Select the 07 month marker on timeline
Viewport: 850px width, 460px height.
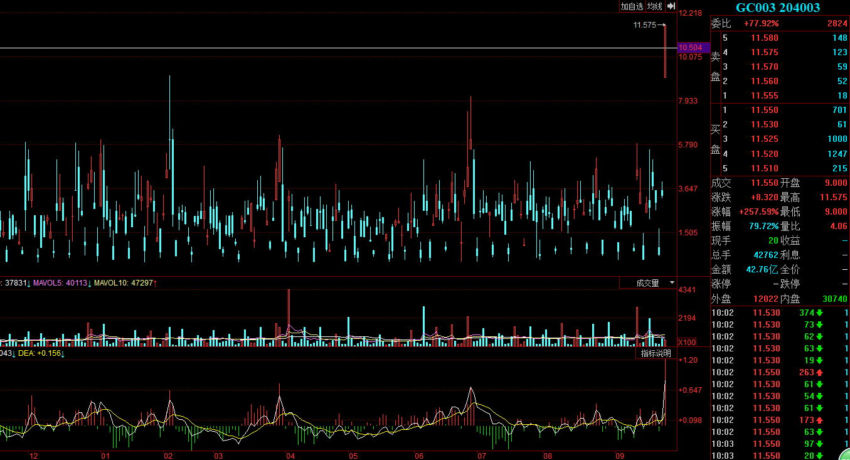(482, 456)
